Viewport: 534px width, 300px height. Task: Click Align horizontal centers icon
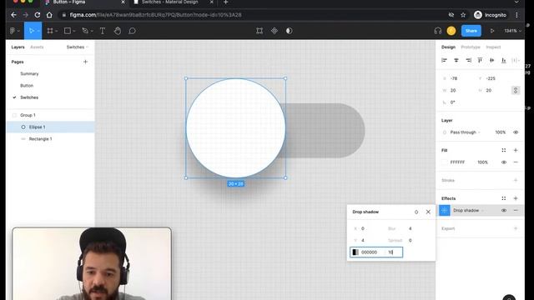pos(456,60)
